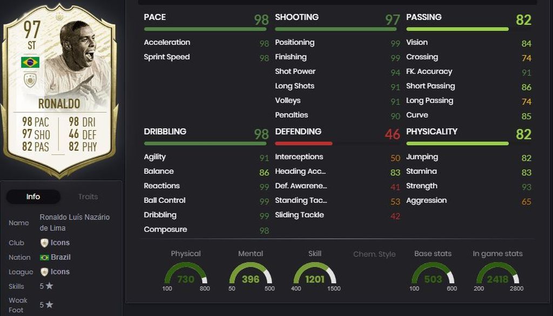
Task: Open the Icons club link
Action: [x=60, y=243]
